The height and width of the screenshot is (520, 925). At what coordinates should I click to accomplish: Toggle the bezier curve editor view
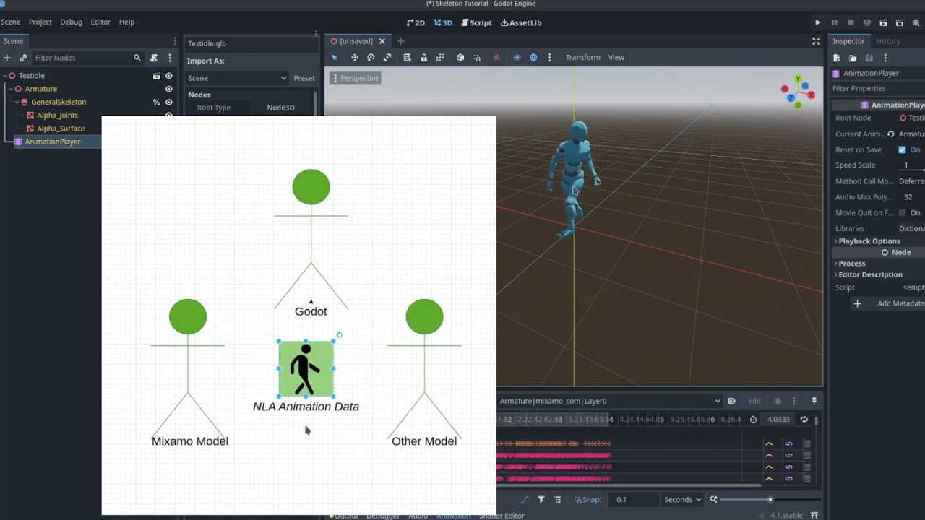point(525,499)
